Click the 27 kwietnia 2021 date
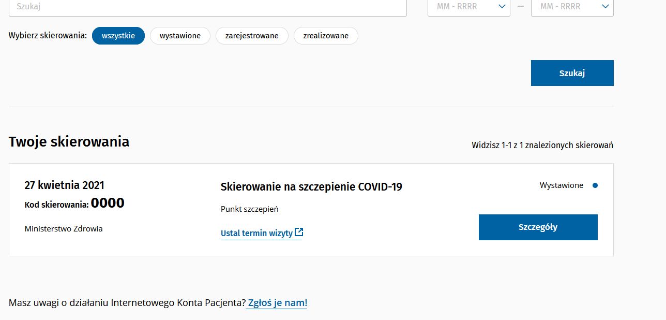Viewport: 666px width, 320px height. 65,185
